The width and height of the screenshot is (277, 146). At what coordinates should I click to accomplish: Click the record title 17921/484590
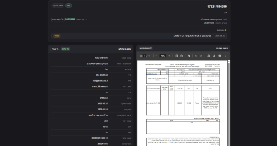tap(217, 7)
